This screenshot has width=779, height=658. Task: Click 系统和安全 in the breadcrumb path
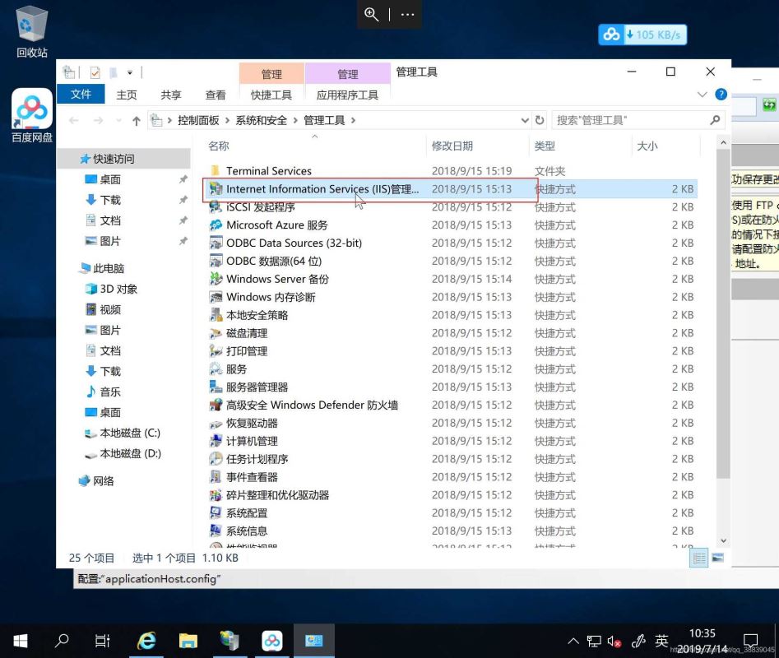click(261, 120)
